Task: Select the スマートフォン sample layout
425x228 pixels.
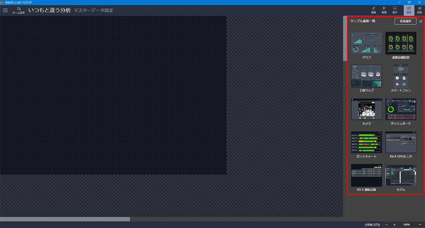Action: 401,76
